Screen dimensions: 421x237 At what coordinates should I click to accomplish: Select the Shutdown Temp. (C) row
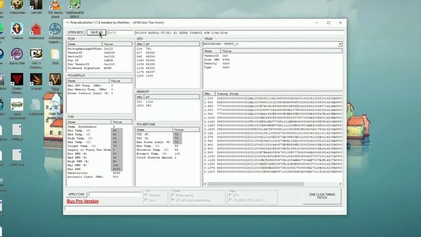[168, 149]
